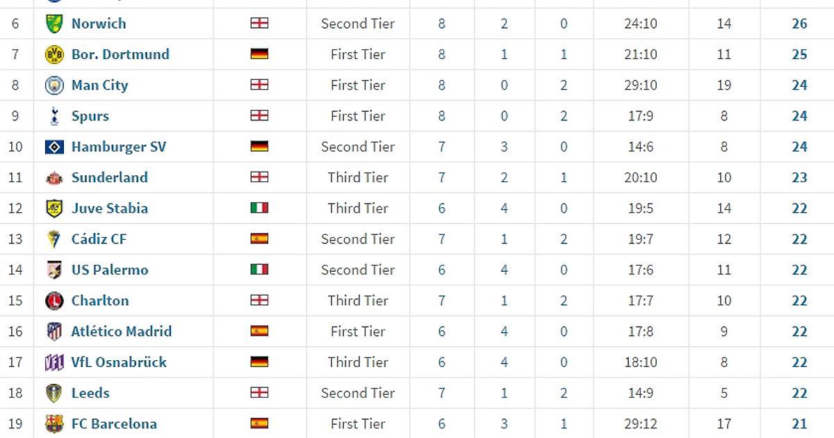Viewport: 834px width, 438px height.
Task: Open the Leeds team link
Action: 90,393
